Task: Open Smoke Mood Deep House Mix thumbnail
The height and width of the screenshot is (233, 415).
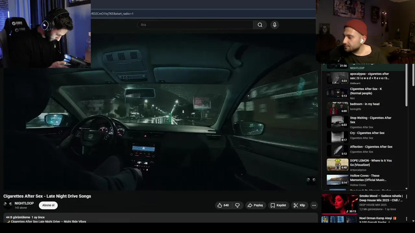Action: click(x=339, y=204)
